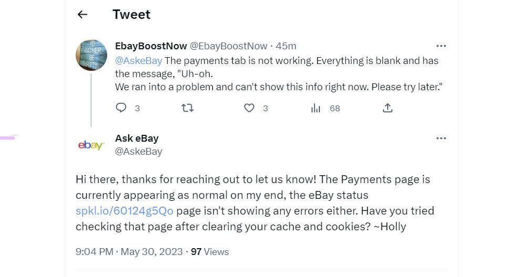Open the spkl.io/60124g5Qo link
This screenshot has height=277, width=529.
coord(125,211)
